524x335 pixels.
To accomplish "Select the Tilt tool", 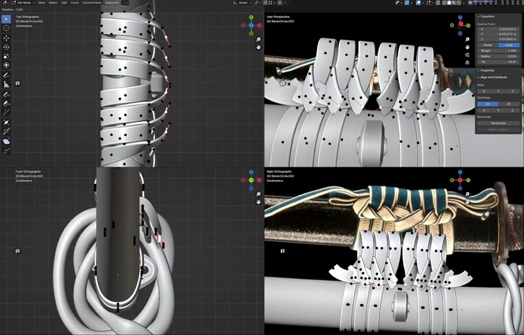I will pyautogui.click(x=6, y=132).
